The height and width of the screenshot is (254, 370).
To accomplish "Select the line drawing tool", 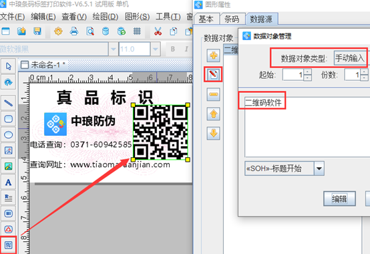I will (x=9, y=103).
